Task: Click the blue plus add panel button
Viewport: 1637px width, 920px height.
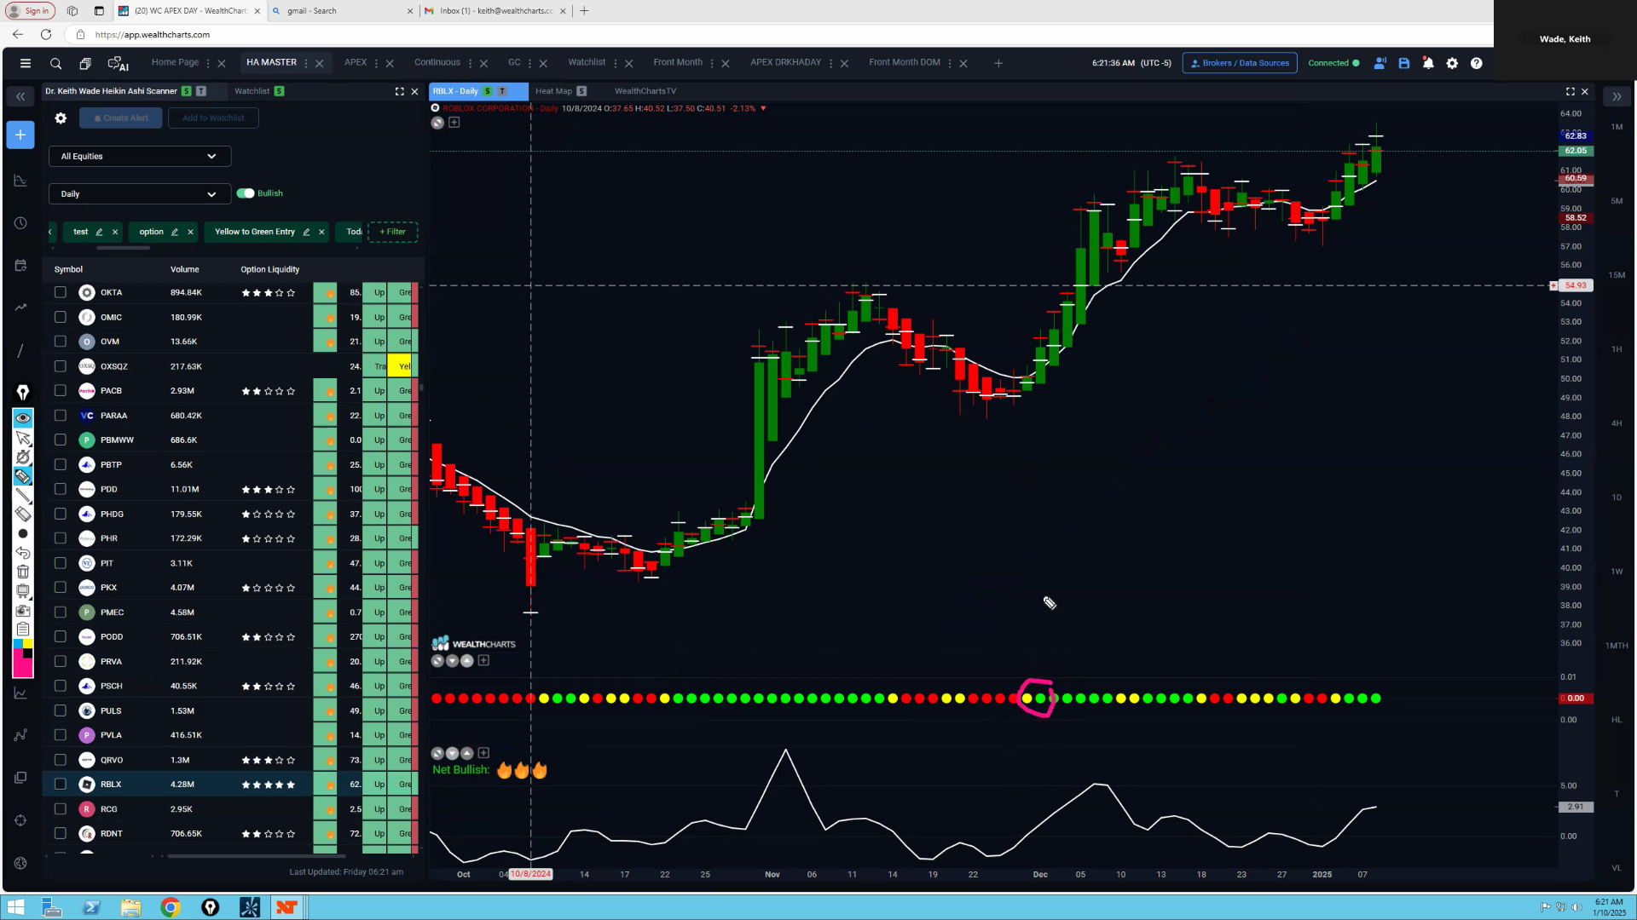Action: click(20, 135)
